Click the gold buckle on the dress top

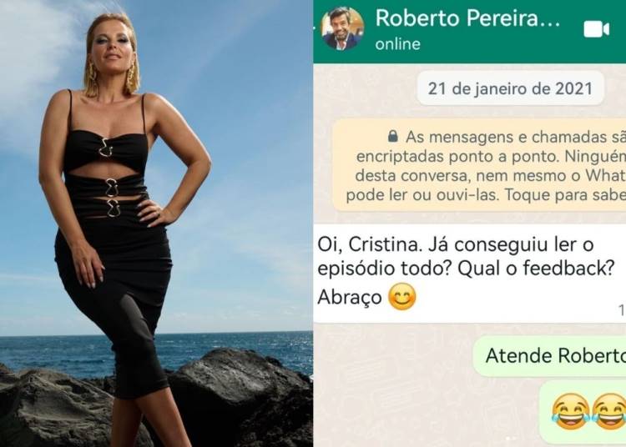106,147
